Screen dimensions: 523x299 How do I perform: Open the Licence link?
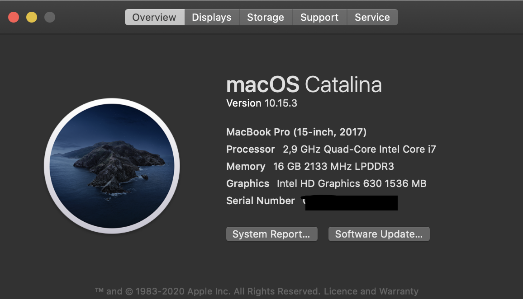pyautogui.click(x=340, y=291)
